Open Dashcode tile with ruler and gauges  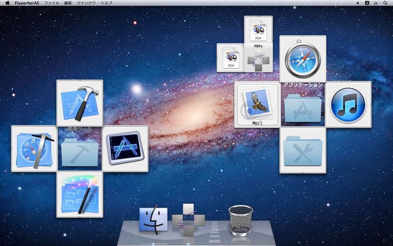click(34, 149)
